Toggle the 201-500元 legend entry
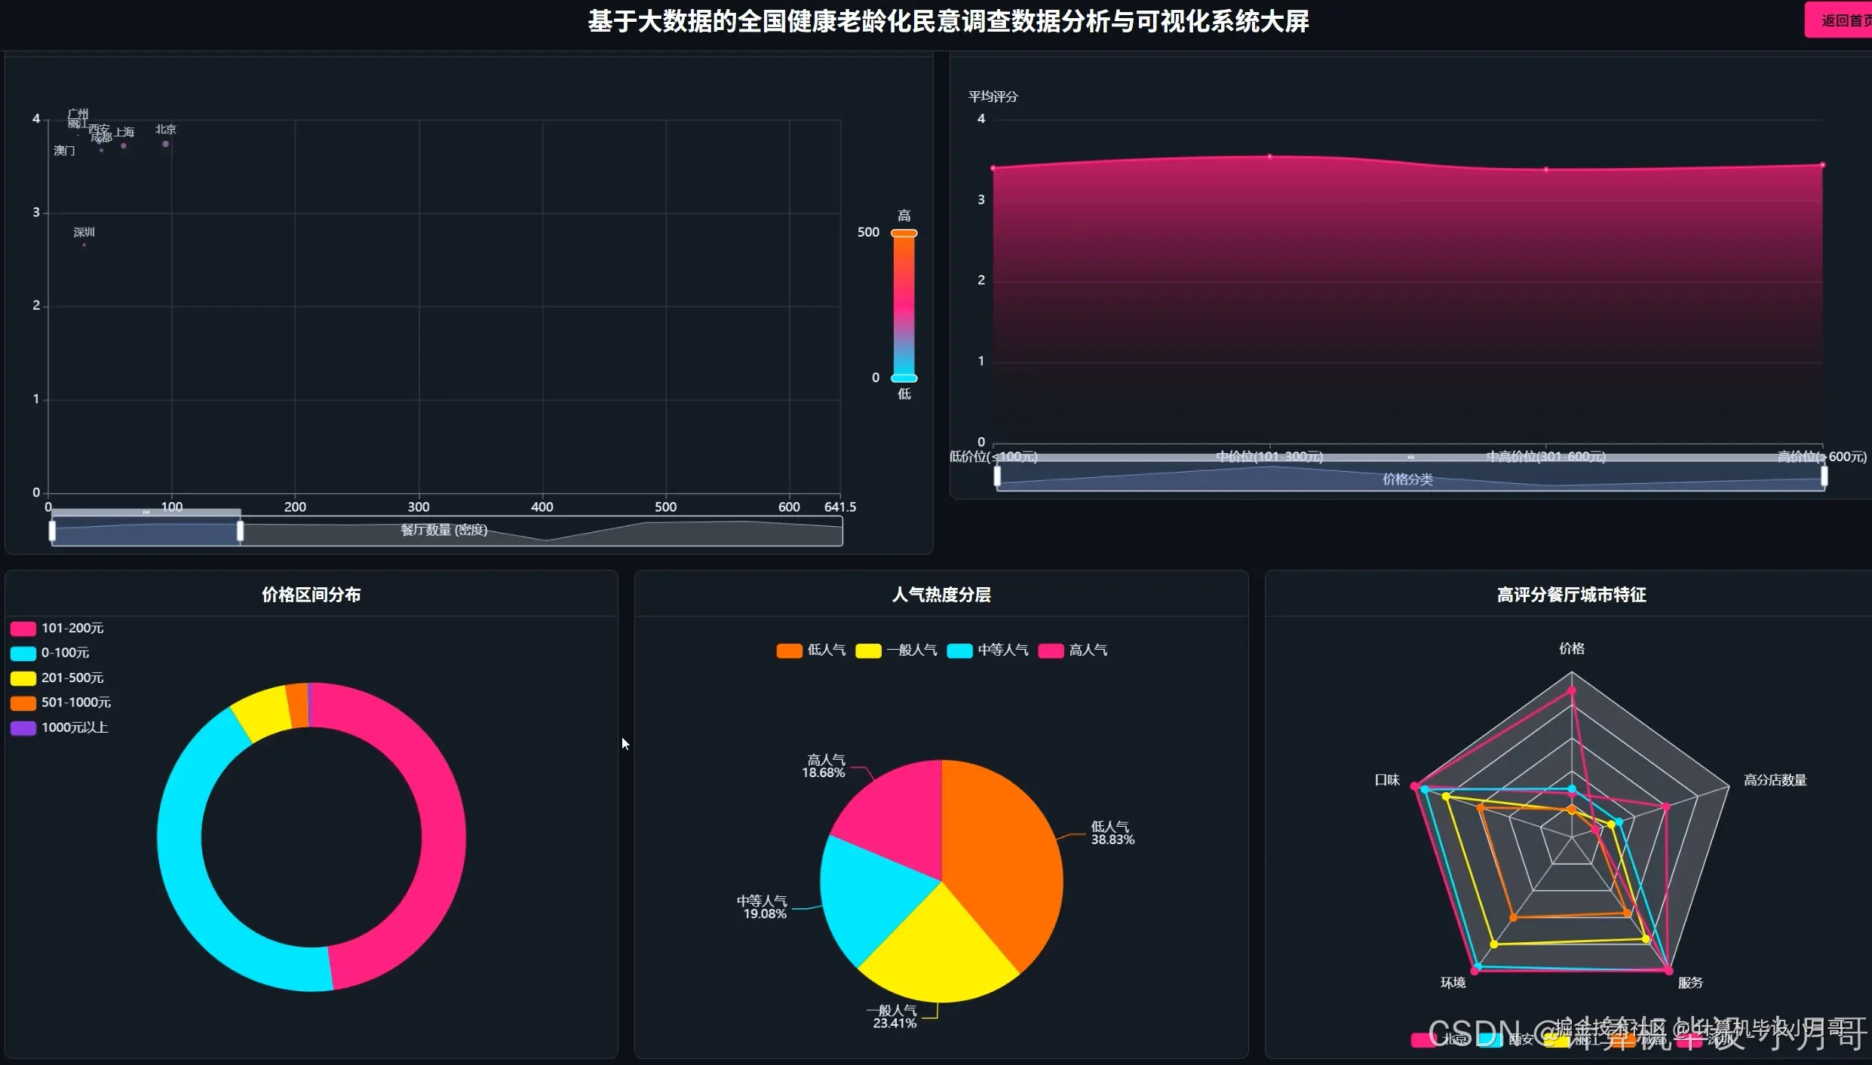 pos(23,678)
